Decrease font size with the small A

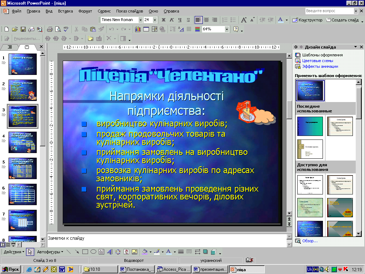252,20
